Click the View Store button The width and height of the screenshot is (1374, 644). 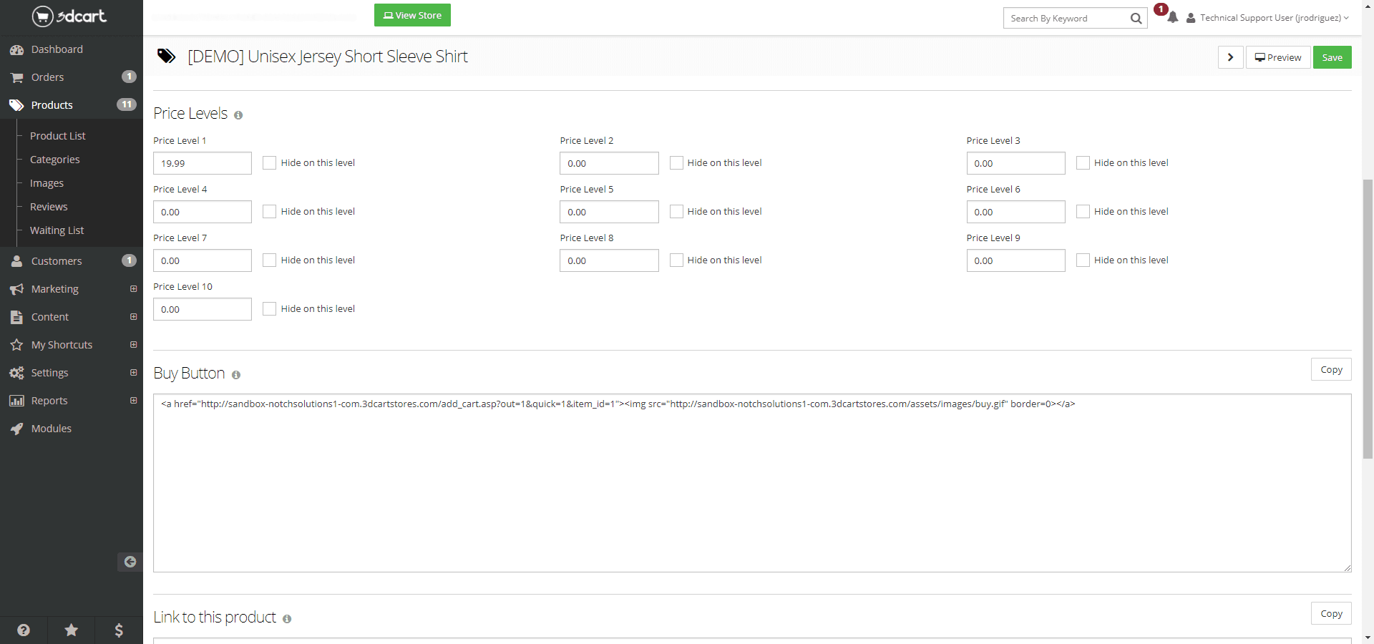click(x=412, y=15)
